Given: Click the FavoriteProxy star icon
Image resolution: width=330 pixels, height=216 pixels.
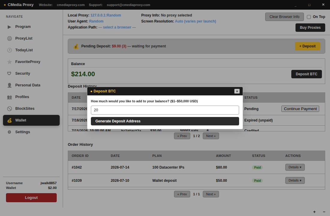Looking at the screenshot, I should (10, 62).
